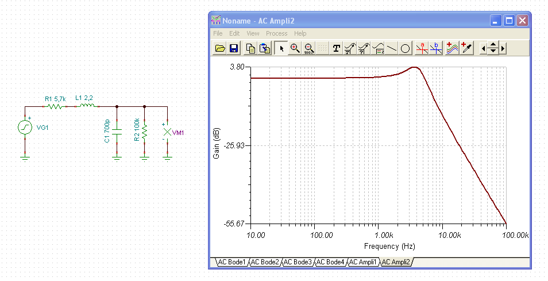Select the C1 capacitor in the schematic
The image size is (548, 281).
click(117, 132)
